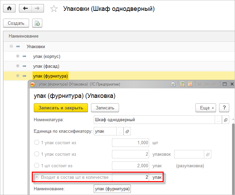Expand the упак (фасад) tree node

click(18, 66)
